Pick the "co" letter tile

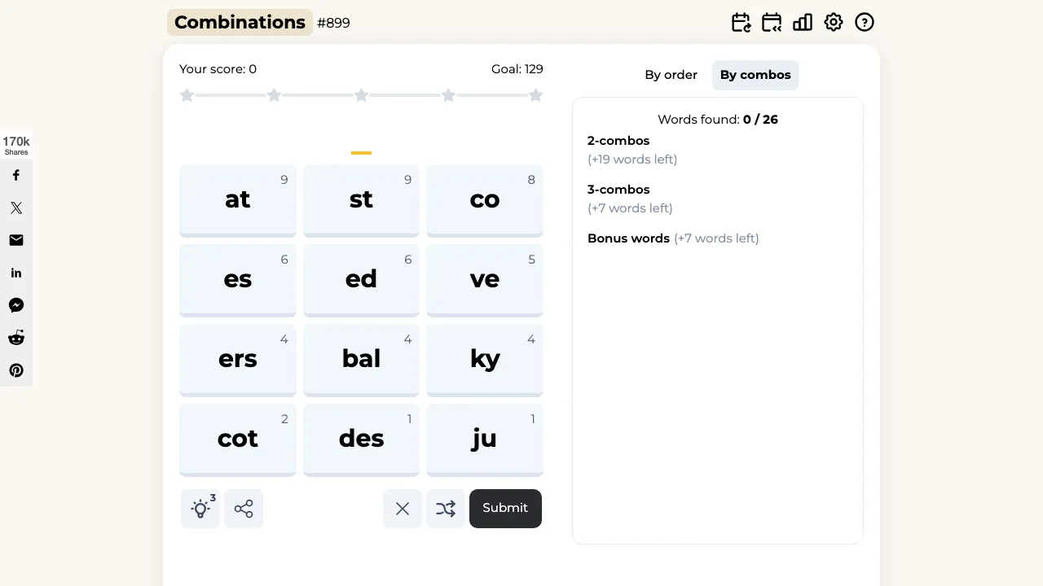pos(485,201)
